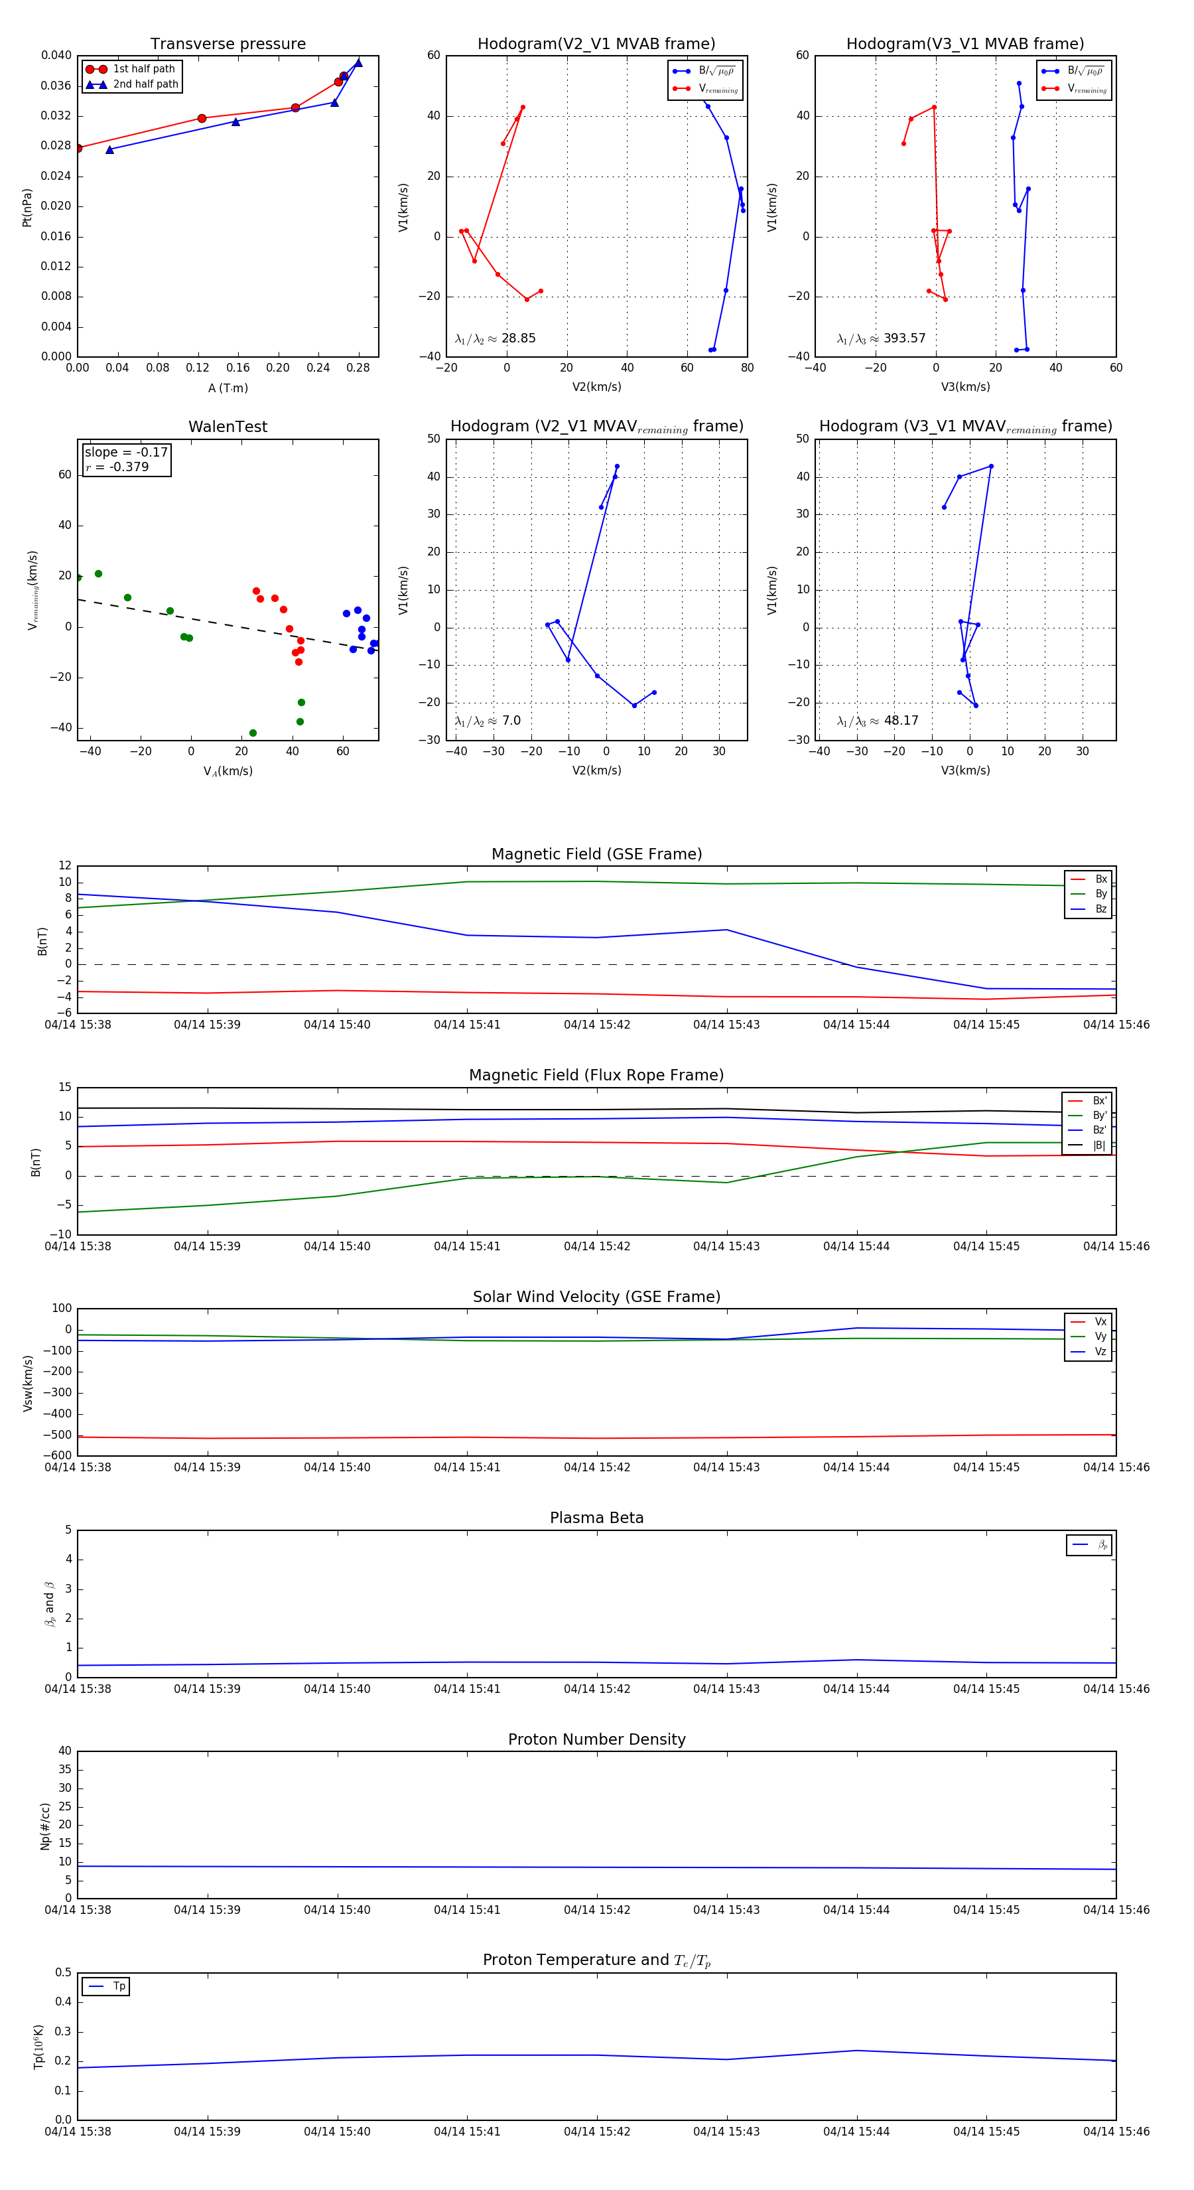Viewport: 1194px width, 2190px height.
Task: Click 'Magnetic Field (Flux Rope Frame)' title
Action: pyautogui.click(x=596, y=1076)
